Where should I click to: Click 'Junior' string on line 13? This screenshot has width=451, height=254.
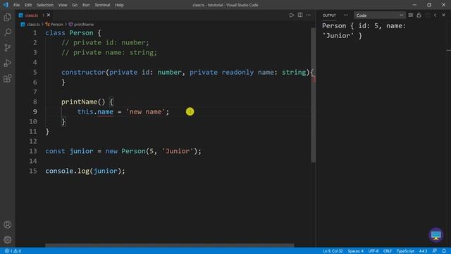(x=177, y=151)
